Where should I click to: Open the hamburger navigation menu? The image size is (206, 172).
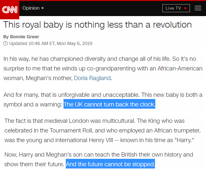click(x=198, y=8)
